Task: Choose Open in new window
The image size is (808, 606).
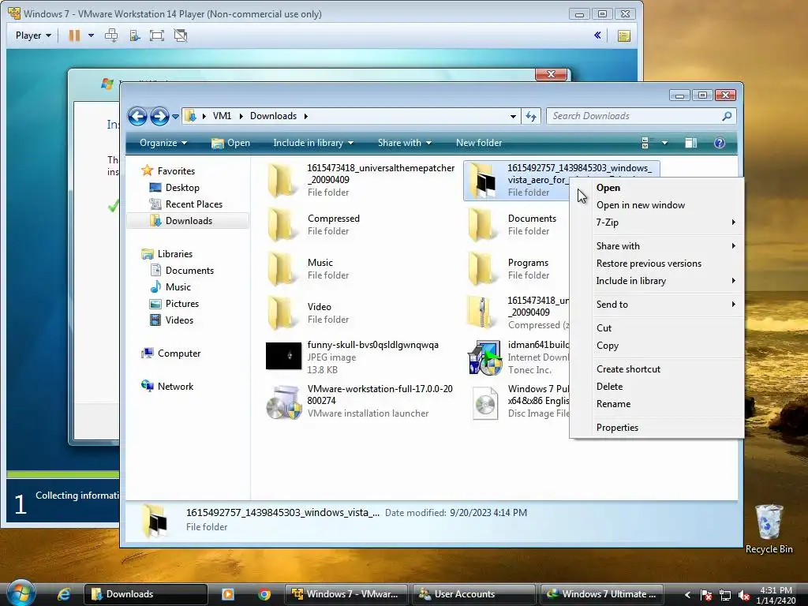Action: click(x=657, y=205)
